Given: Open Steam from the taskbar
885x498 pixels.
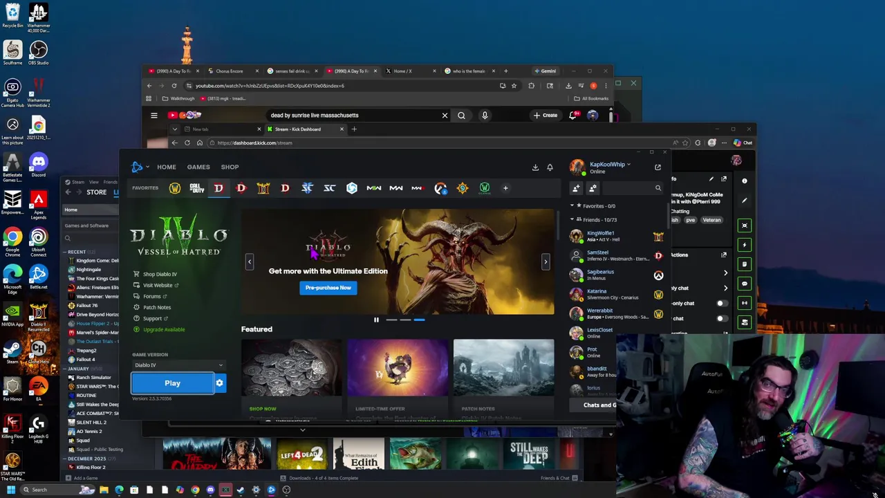Looking at the screenshot, I should click(241, 490).
